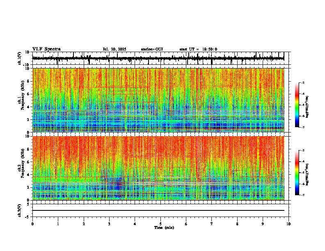Click the ch.2 color scale bar

(x=297, y=173)
